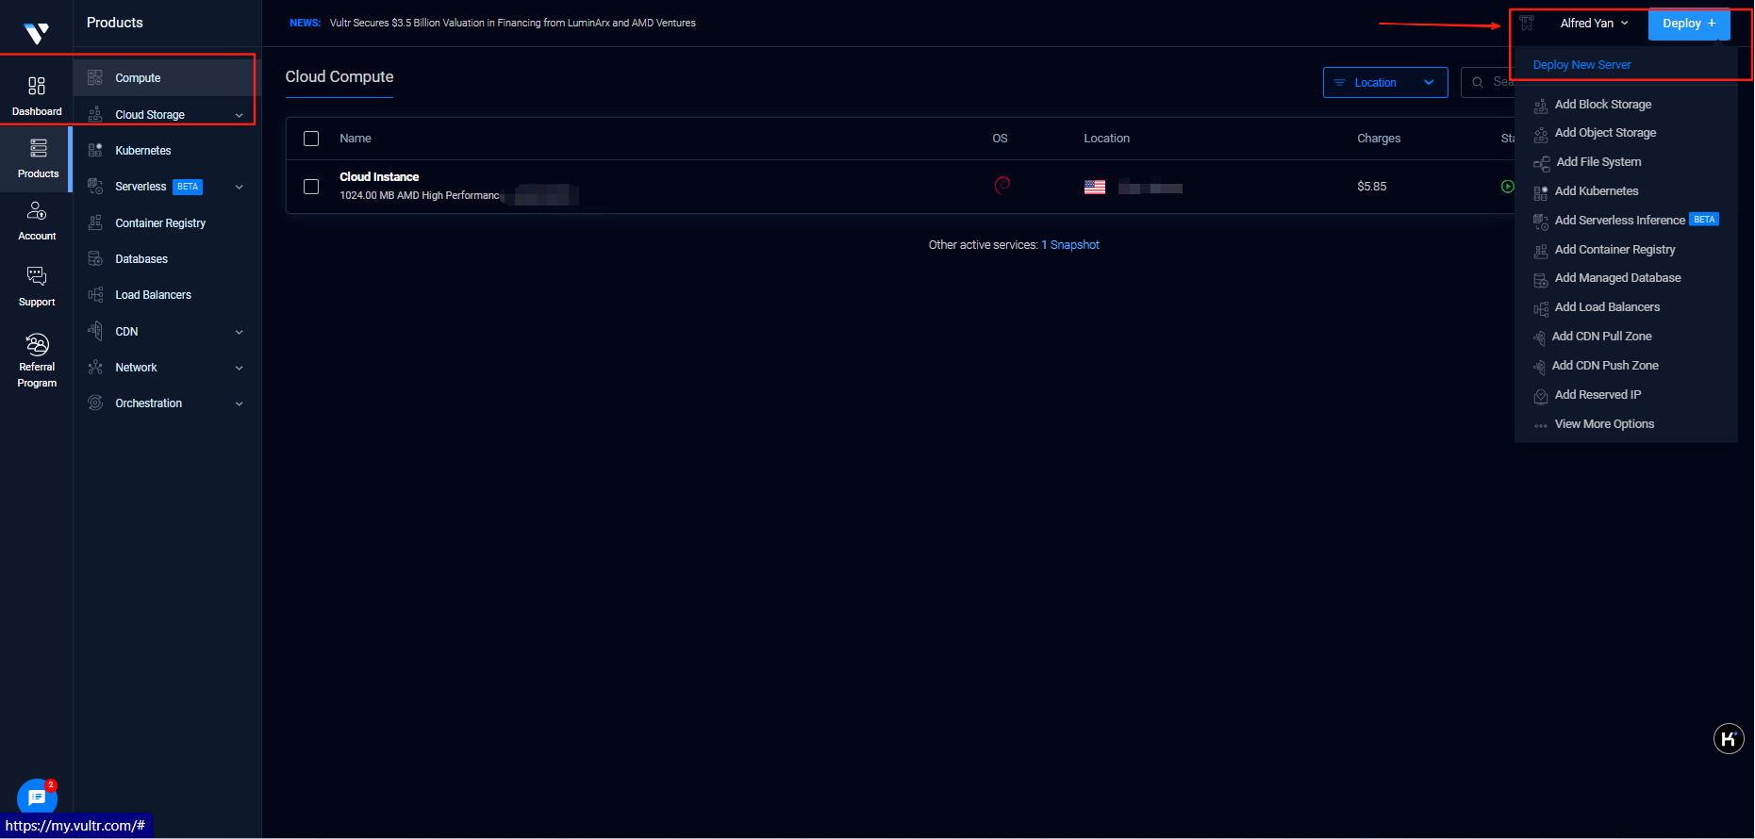Click the green running status icon
1755x839 pixels.
coord(1507,187)
